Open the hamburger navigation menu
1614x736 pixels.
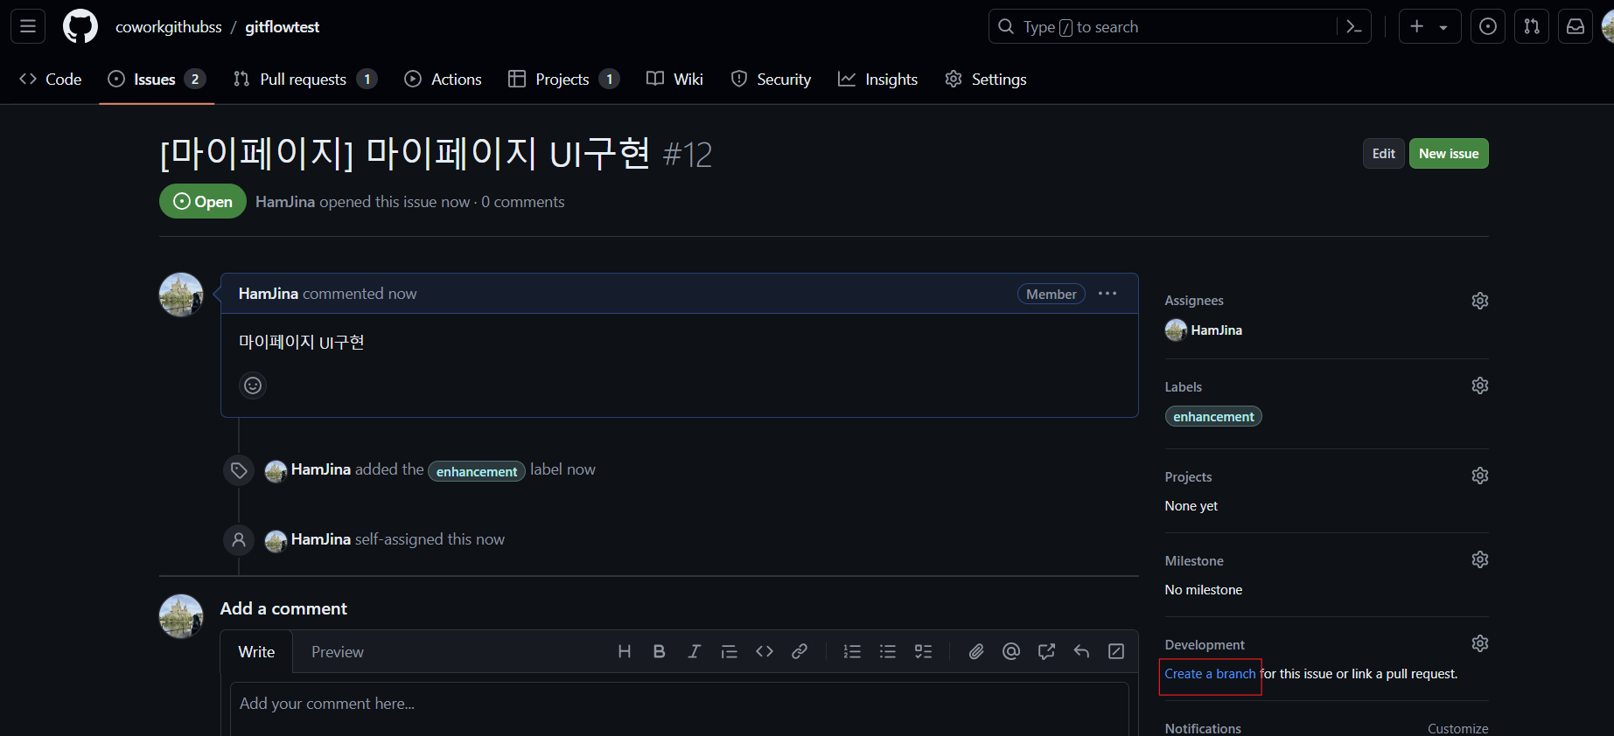[x=28, y=26]
